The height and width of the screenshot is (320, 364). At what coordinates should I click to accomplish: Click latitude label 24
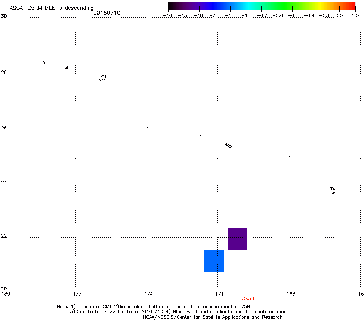tap(4, 183)
